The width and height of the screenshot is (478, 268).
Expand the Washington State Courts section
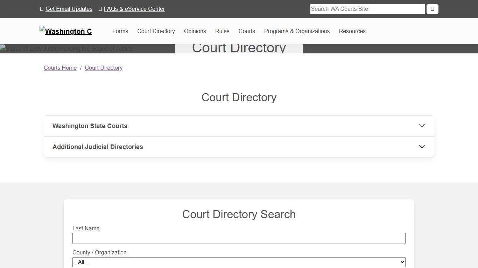point(239,126)
